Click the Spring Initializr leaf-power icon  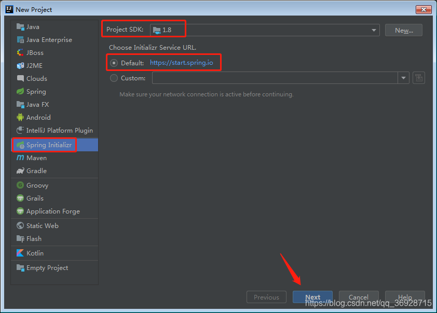coord(20,145)
